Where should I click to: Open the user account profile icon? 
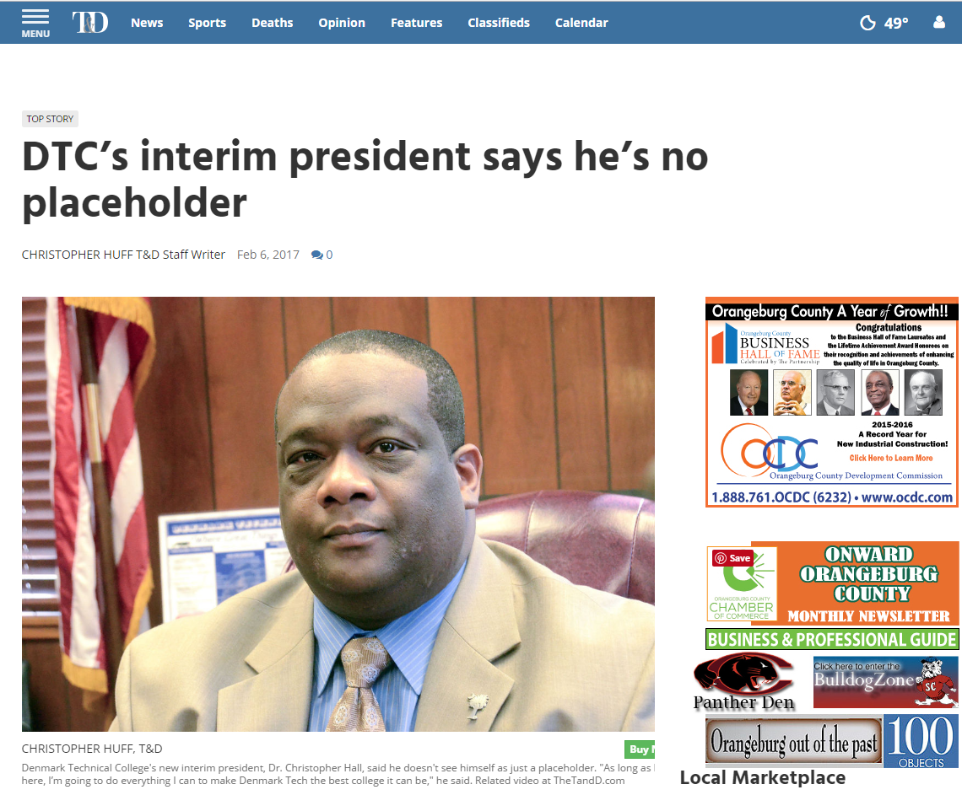938,23
